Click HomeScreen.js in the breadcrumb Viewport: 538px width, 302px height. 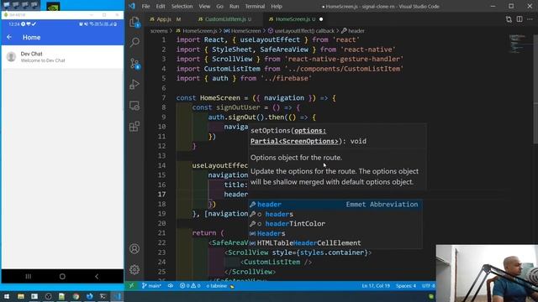coord(197,31)
